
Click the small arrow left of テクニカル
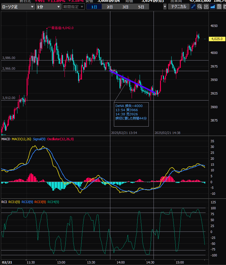click(x=165, y=7)
